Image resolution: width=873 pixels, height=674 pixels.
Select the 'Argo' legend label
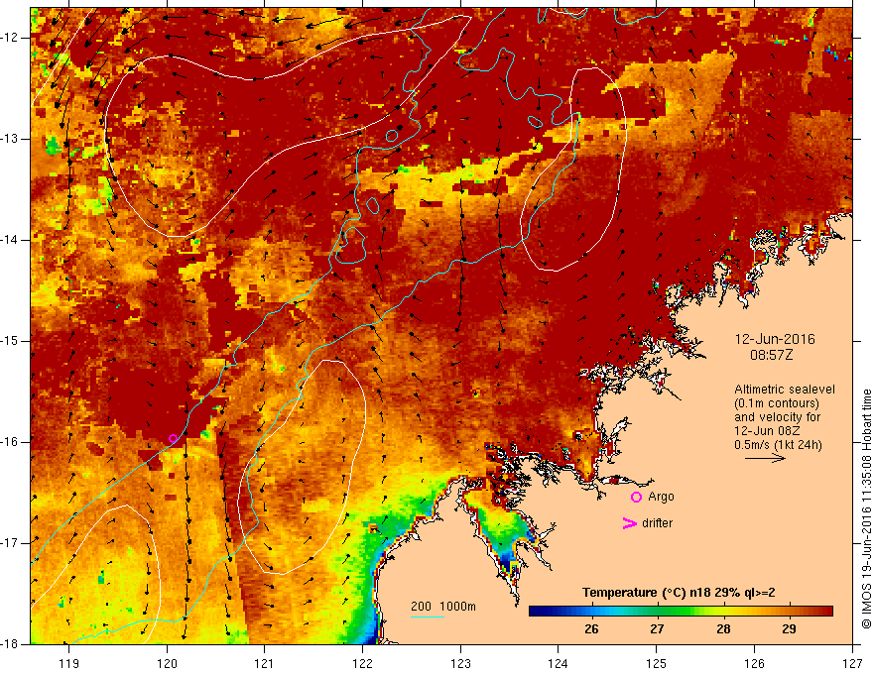point(661,497)
